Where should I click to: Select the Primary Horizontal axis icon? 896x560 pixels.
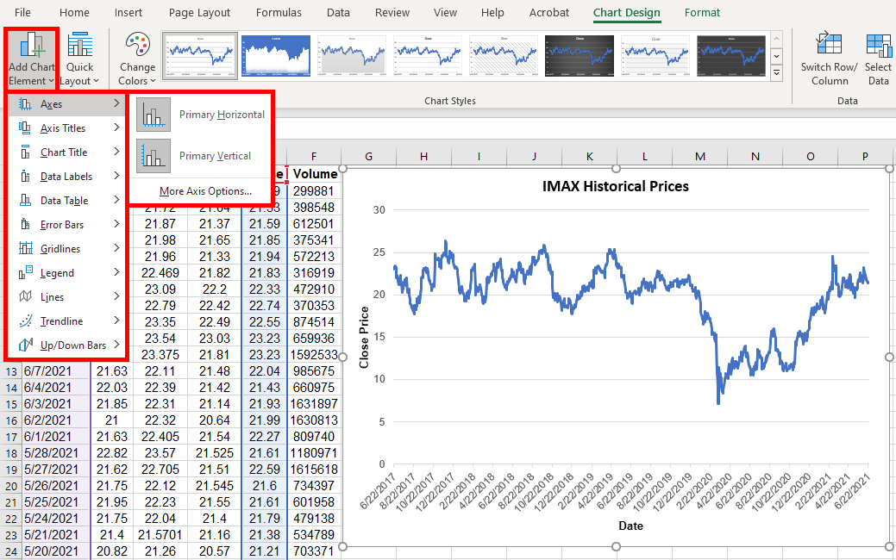tap(154, 115)
